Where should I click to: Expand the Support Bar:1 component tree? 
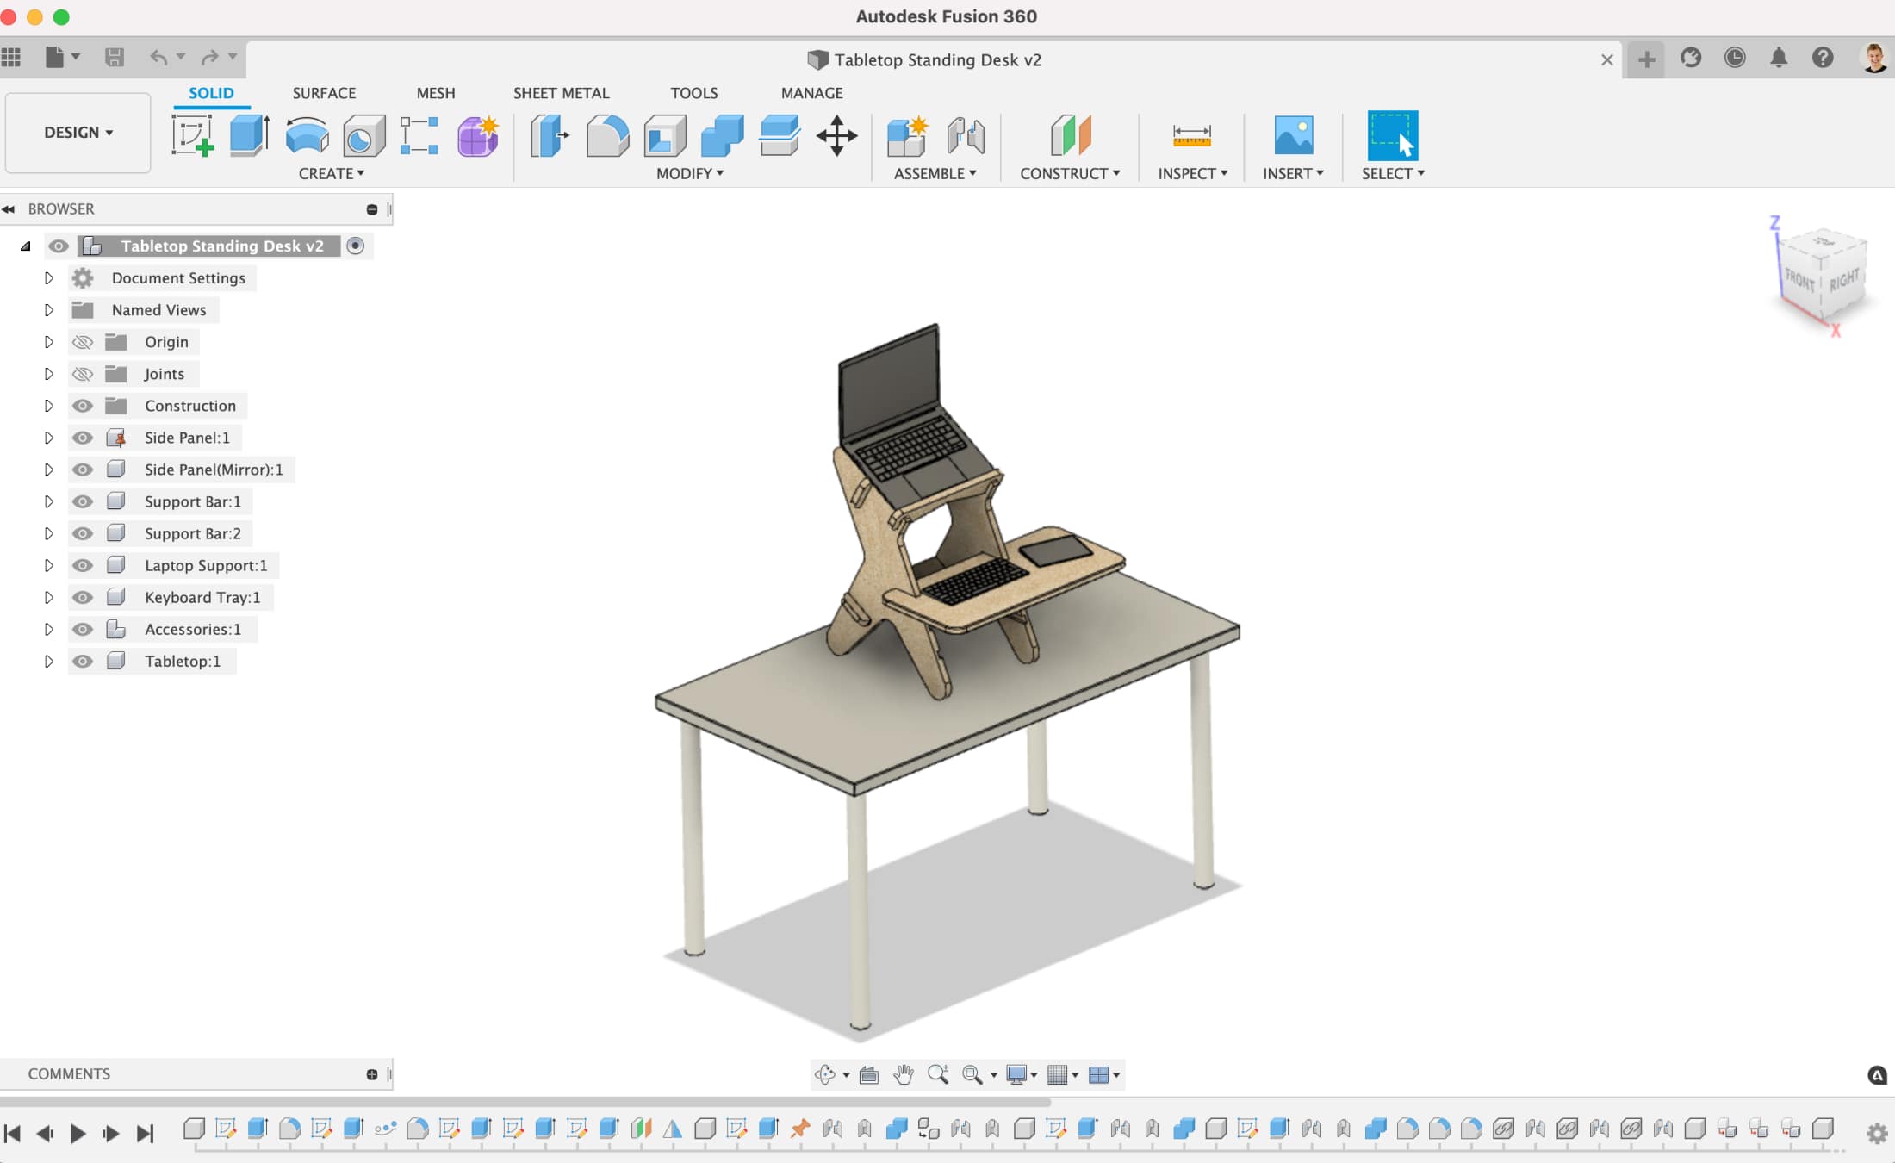point(49,501)
